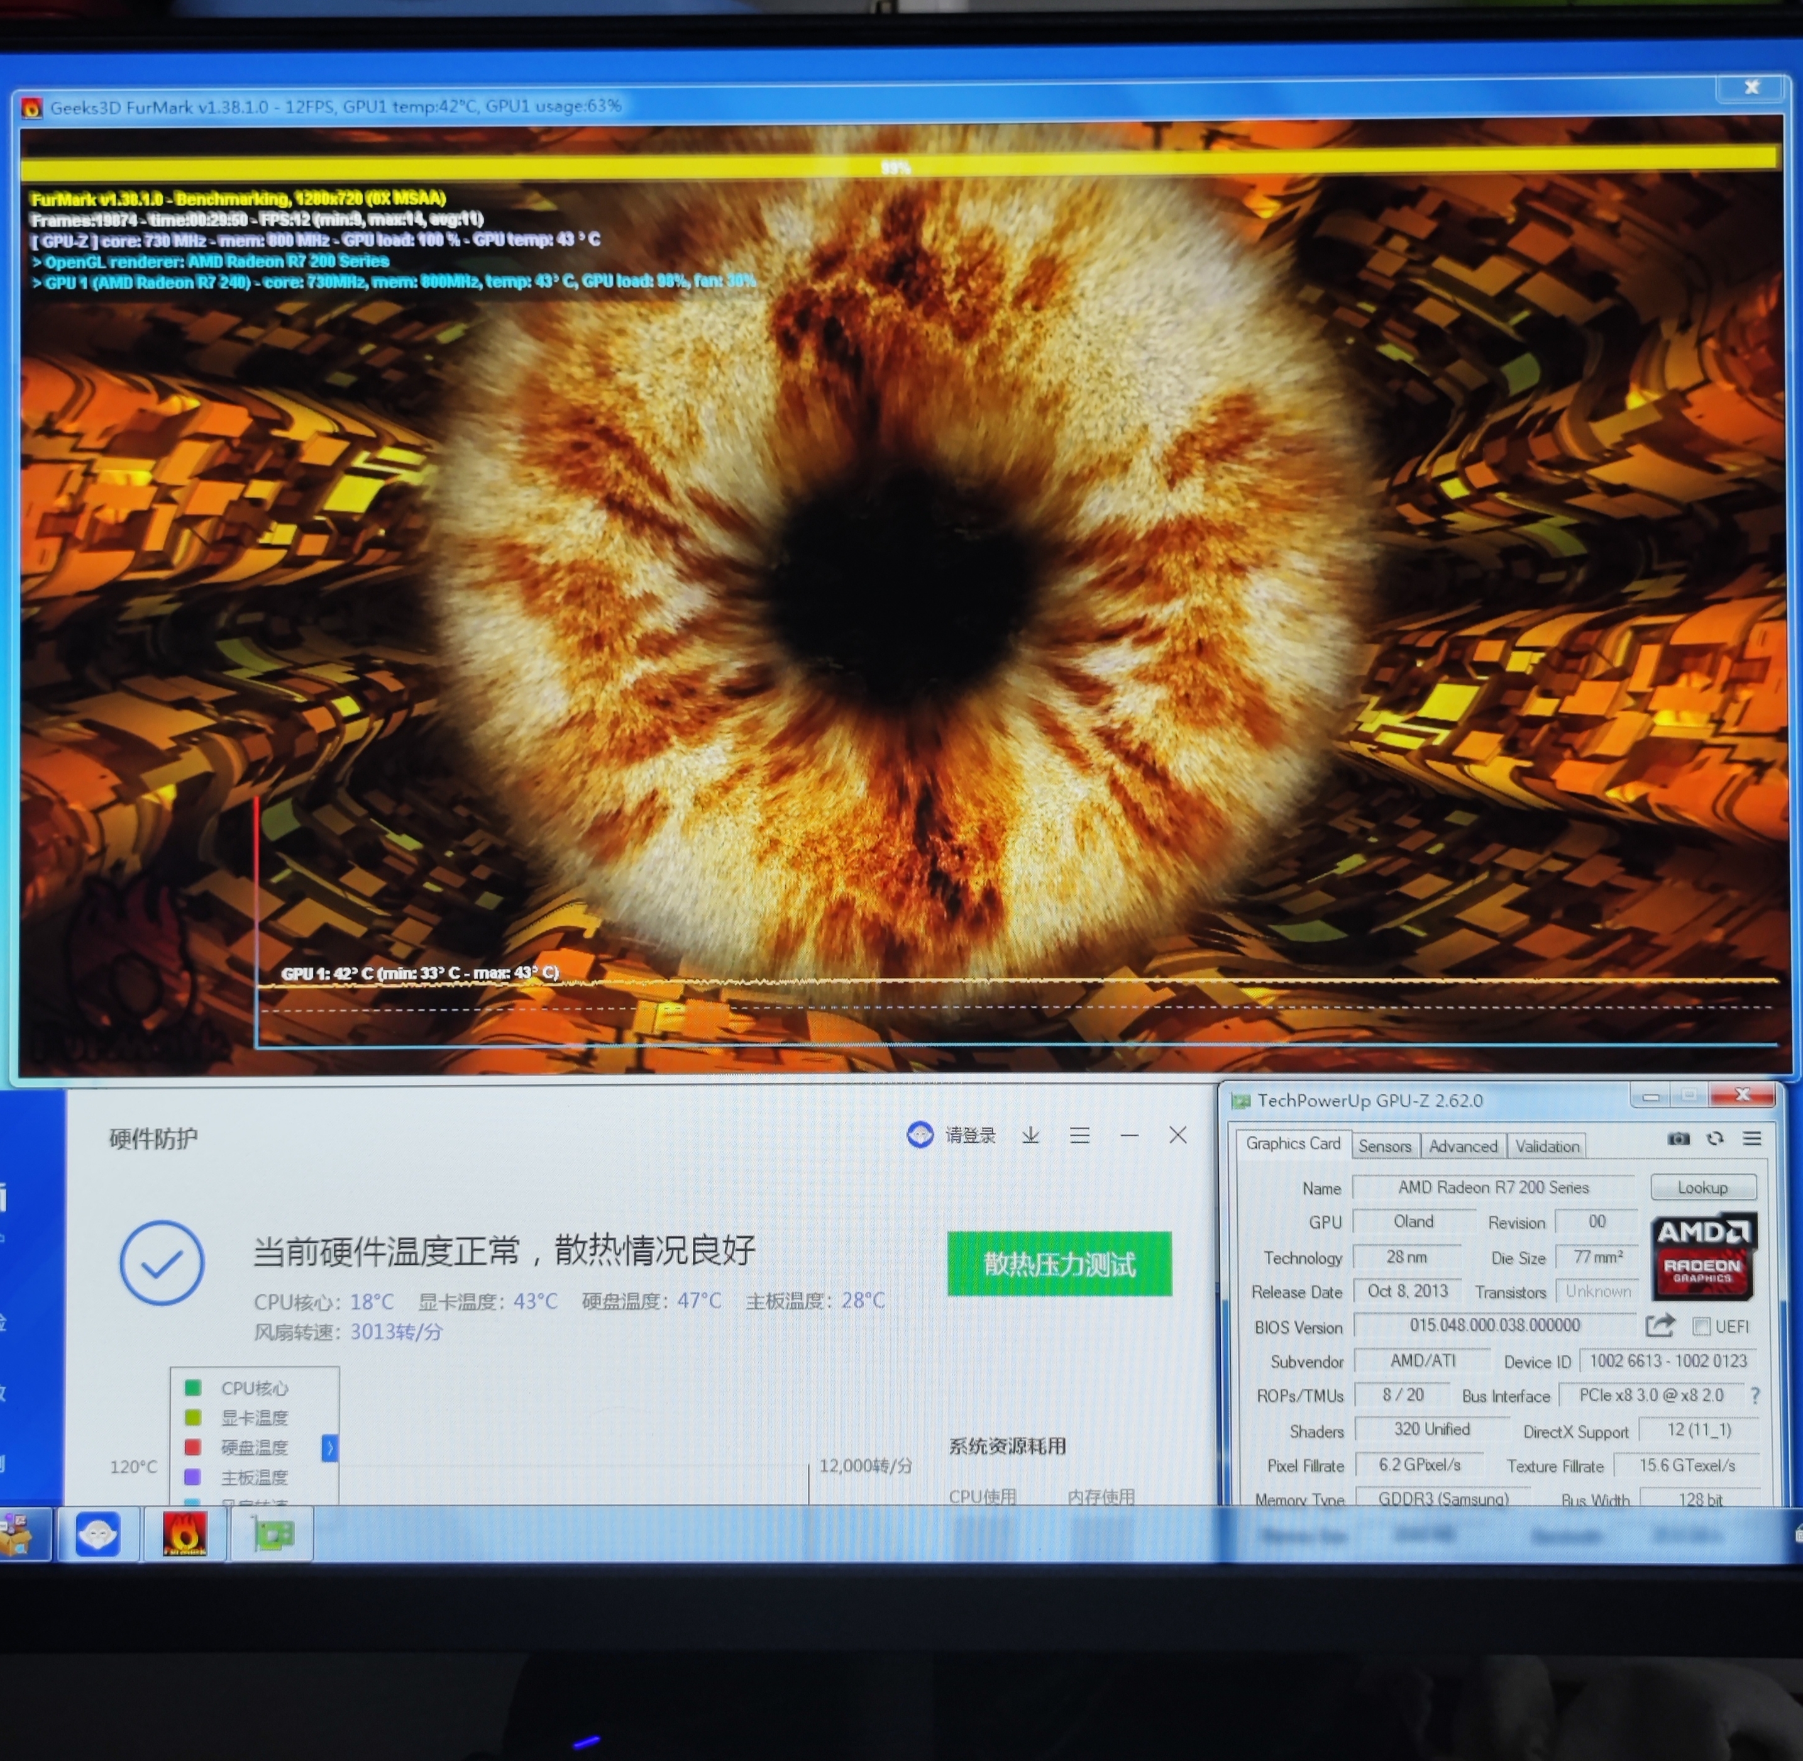Click the DirectX Support value 12 (11_1)
1803x1761 pixels.
1699,1430
